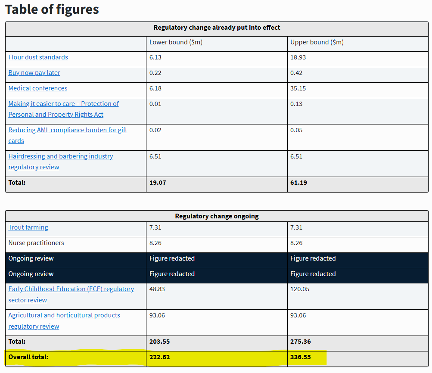The height and width of the screenshot is (373, 432).
Task: Click the 'Upper bound ($m)' column header
Action: (317, 42)
